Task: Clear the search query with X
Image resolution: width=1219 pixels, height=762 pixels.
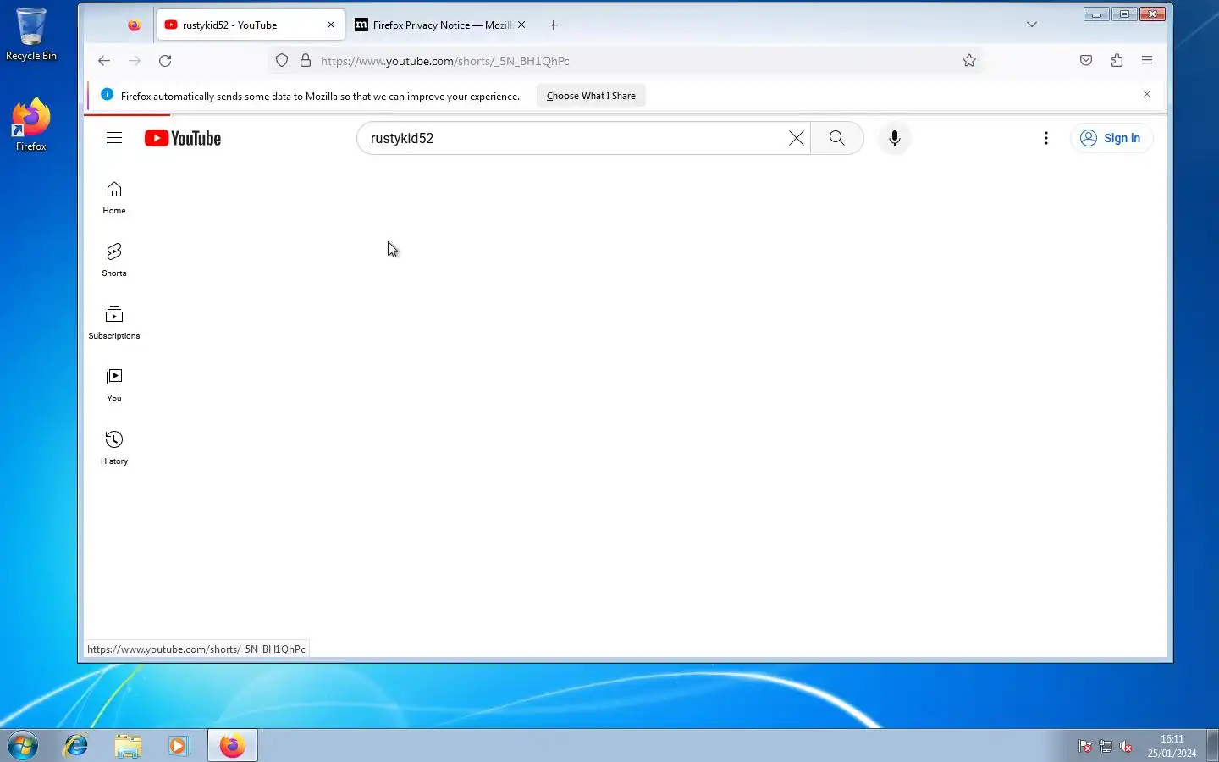Action: pyautogui.click(x=797, y=138)
